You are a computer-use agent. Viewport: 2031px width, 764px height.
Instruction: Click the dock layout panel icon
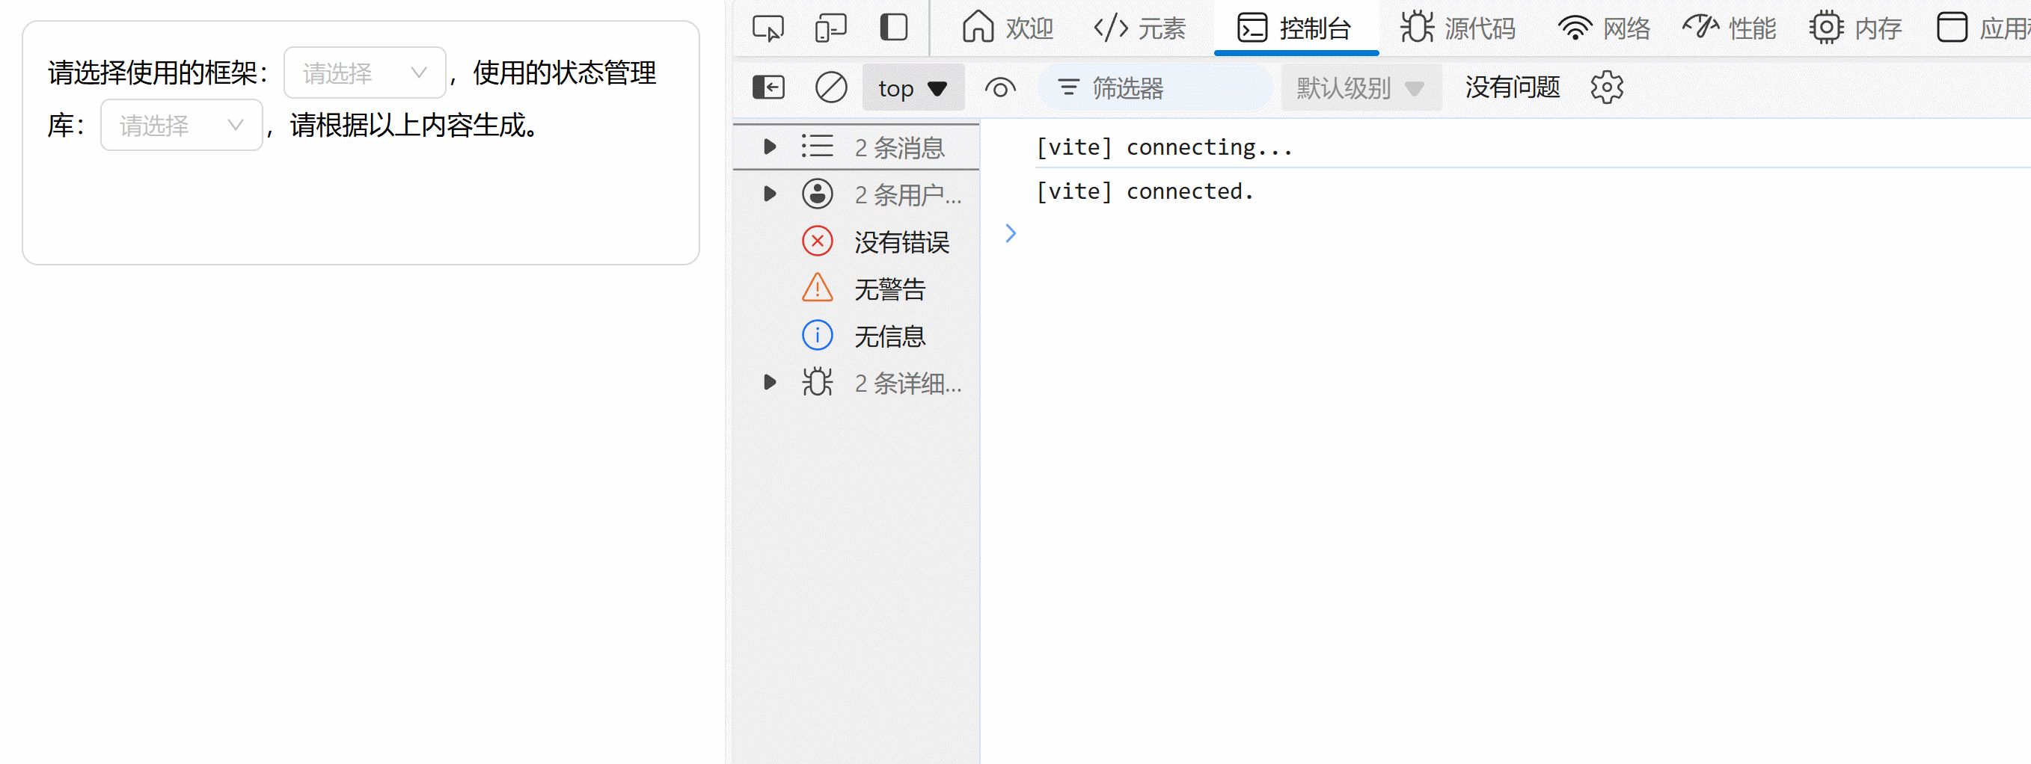tap(892, 27)
